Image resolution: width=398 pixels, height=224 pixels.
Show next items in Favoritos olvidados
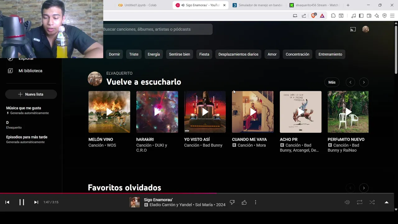point(364,188)
